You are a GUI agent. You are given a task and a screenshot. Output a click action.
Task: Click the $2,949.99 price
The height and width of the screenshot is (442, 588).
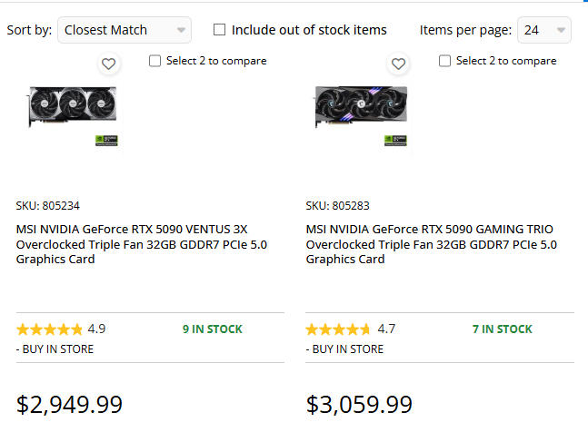pyautogui.click(x=70, y=404)
